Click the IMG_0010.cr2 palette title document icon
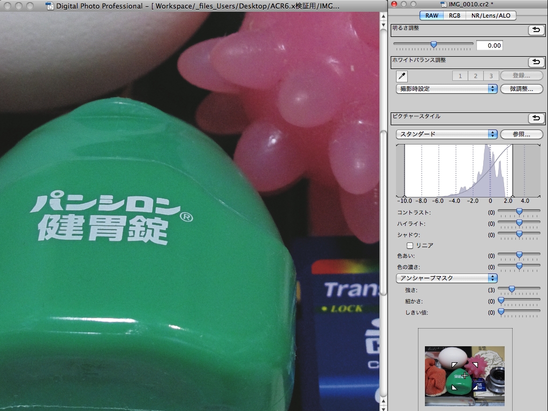Image resolution: width=548 pixels, height=411 pixels. pos(444,4)
